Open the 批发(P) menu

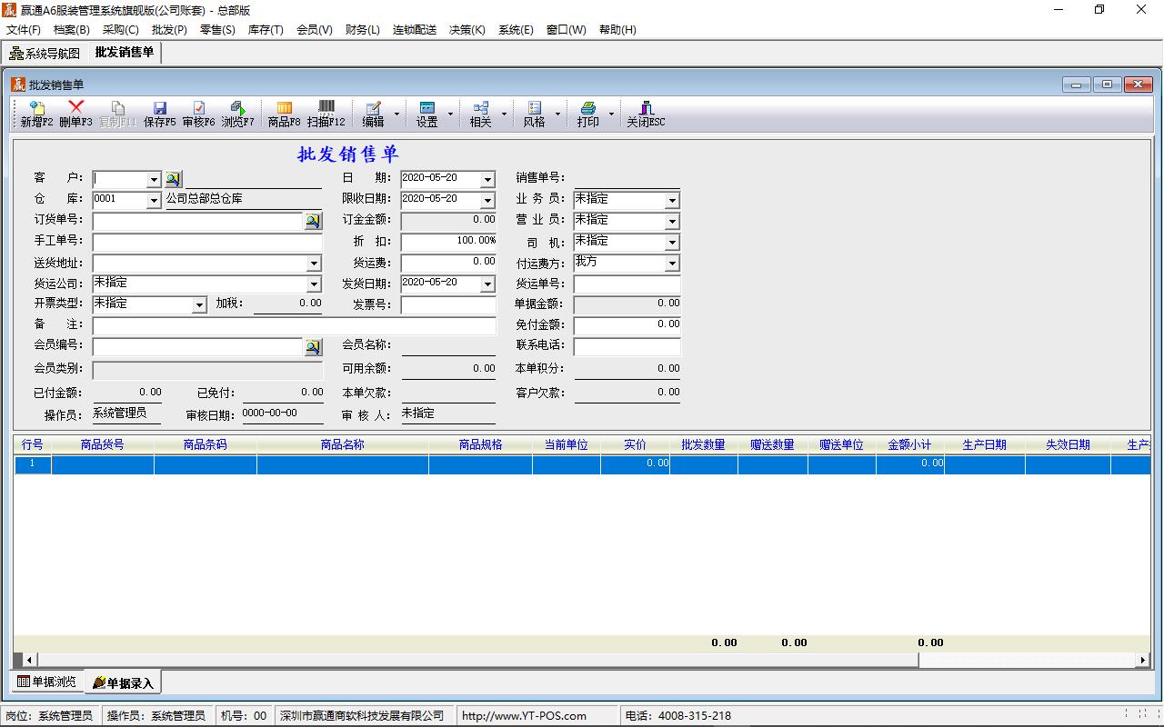click(x=169, y=29)
